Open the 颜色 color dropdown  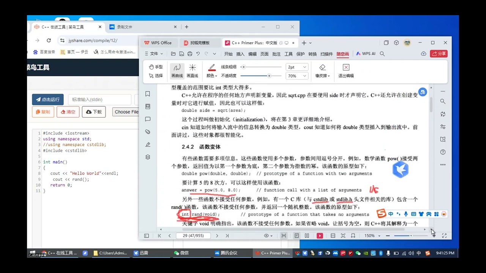pyautogui.click(x=212, y=76)
